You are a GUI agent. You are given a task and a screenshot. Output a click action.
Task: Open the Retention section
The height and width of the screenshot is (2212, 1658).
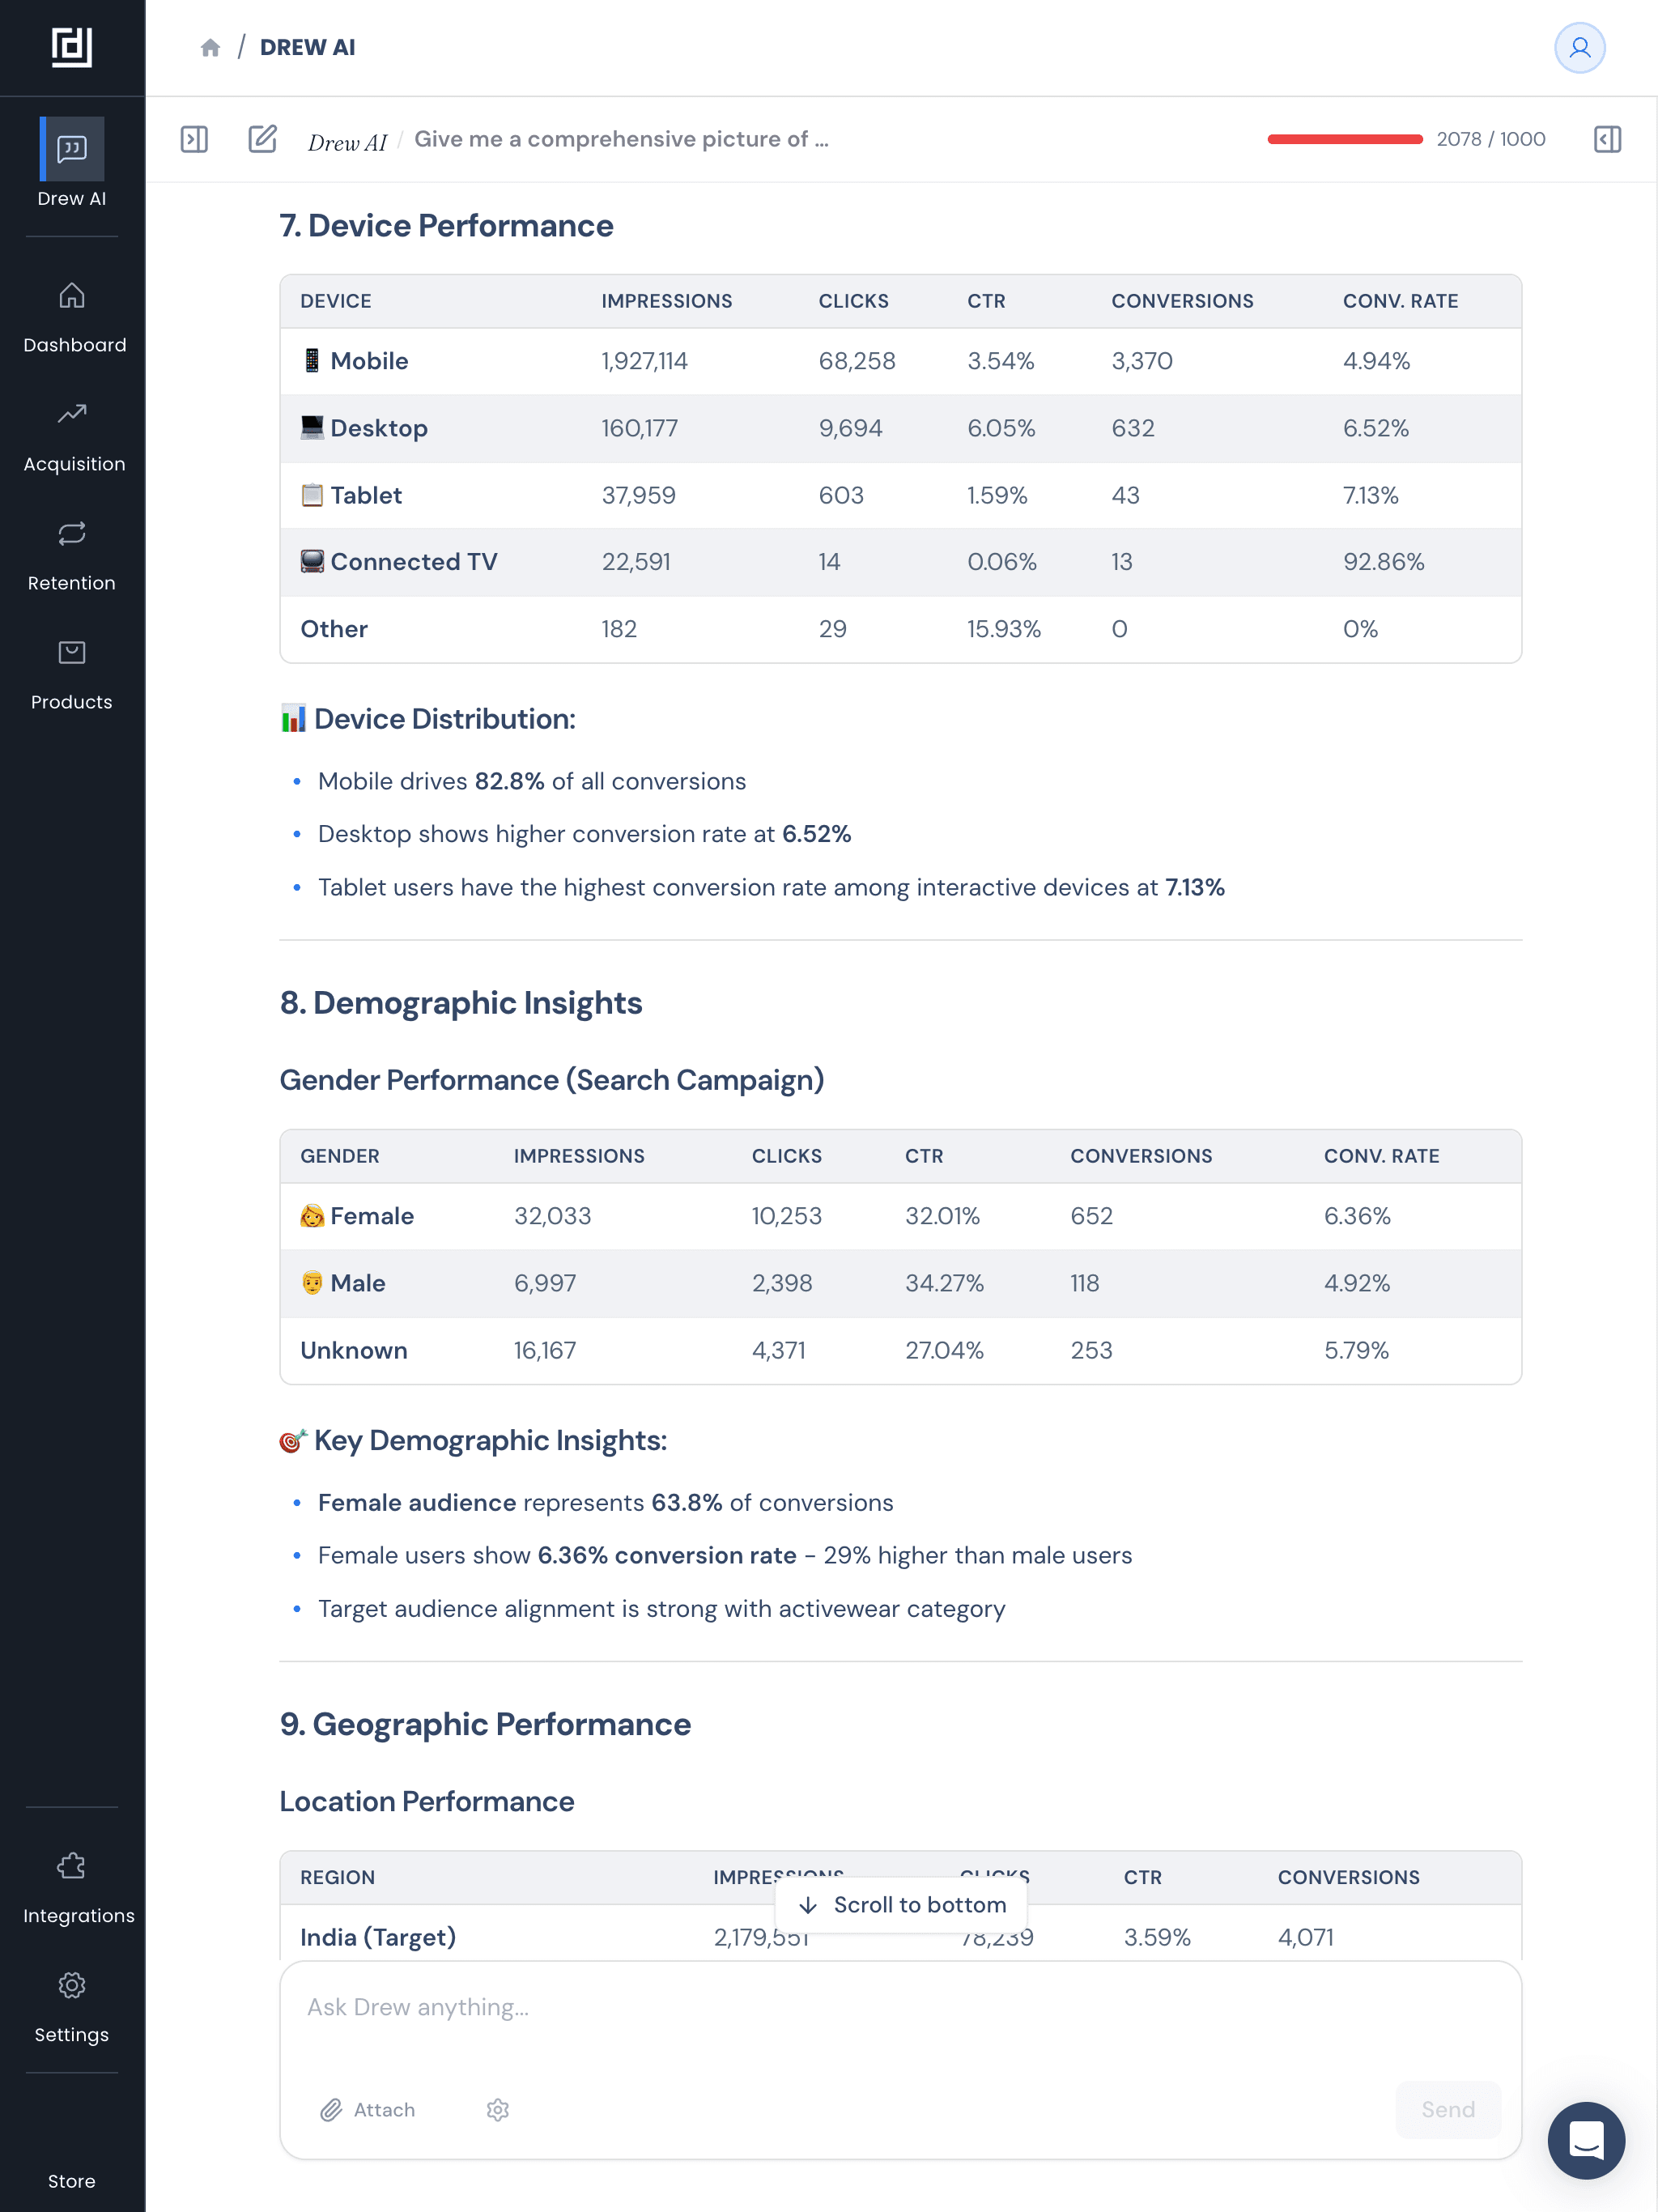72,555
